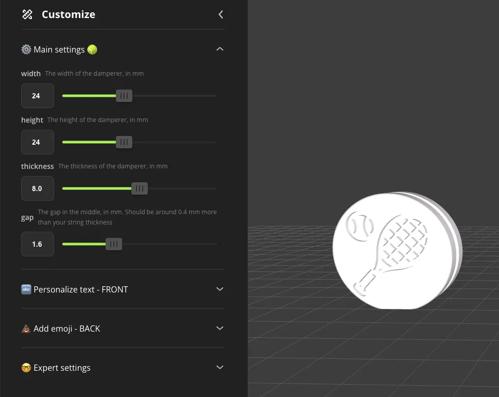This screenshot has width=499, height=397.
Task: Click the Main settings heading
Action: [x=59, y=49]
